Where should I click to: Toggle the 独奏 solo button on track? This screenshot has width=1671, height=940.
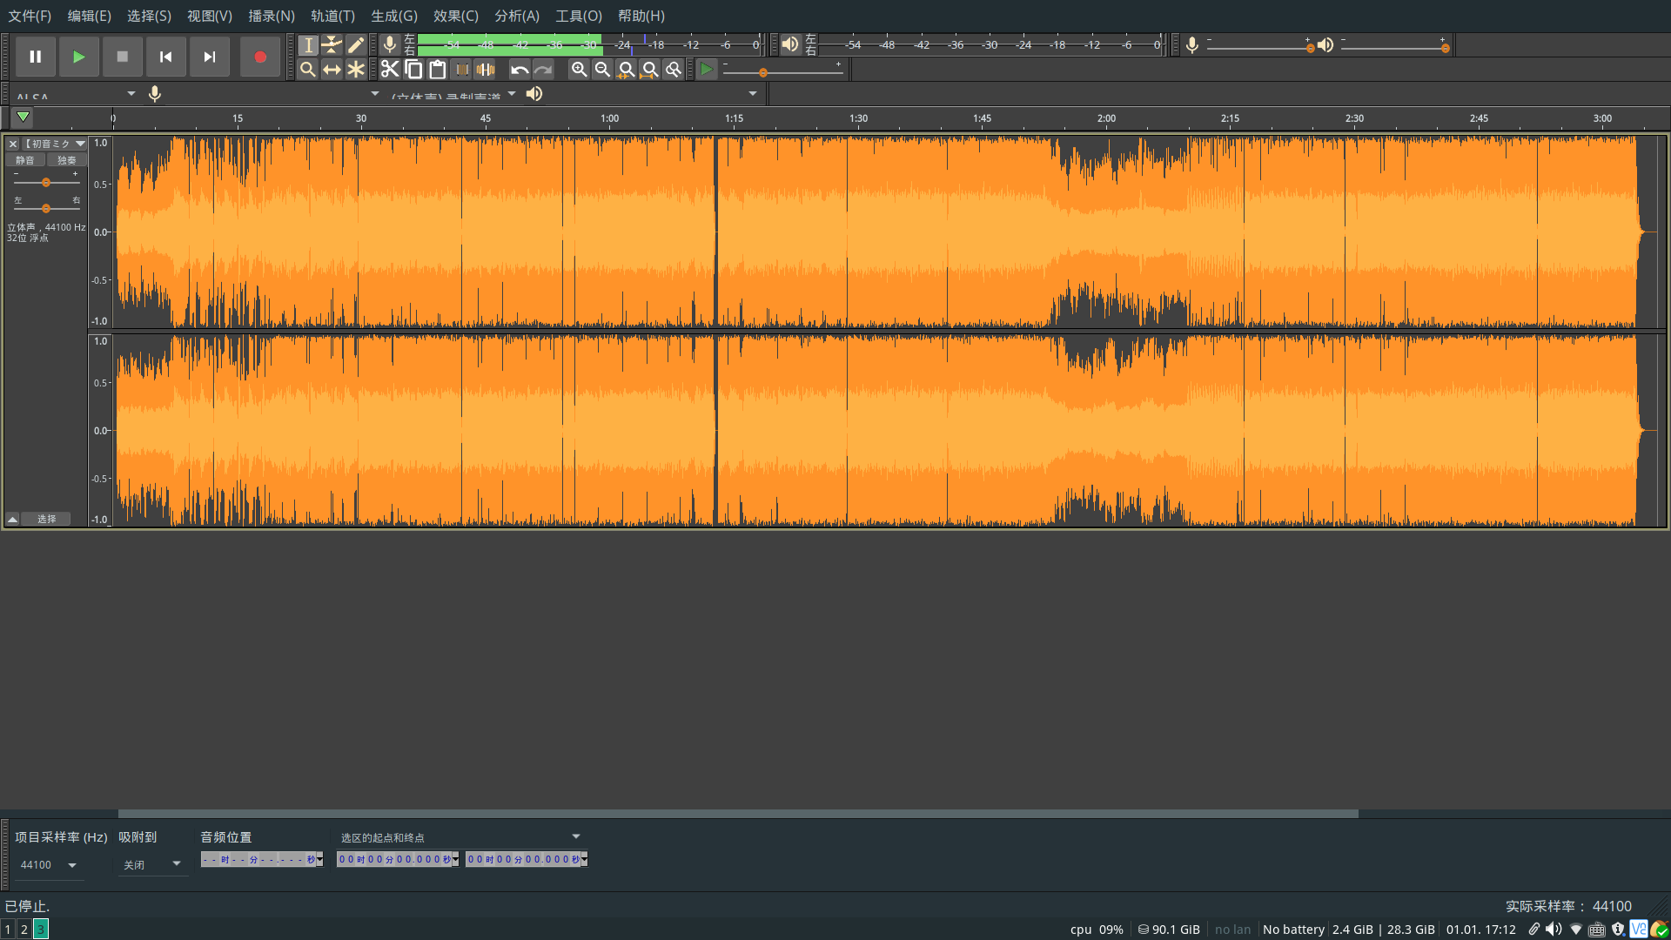tap(67, 160)
